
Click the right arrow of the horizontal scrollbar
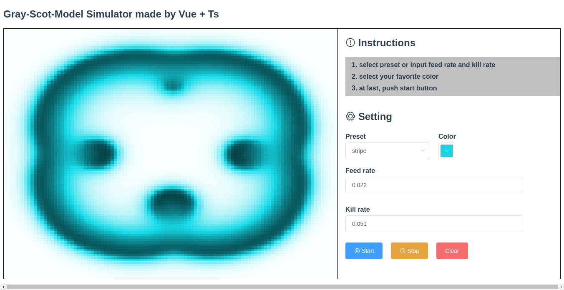561,286
